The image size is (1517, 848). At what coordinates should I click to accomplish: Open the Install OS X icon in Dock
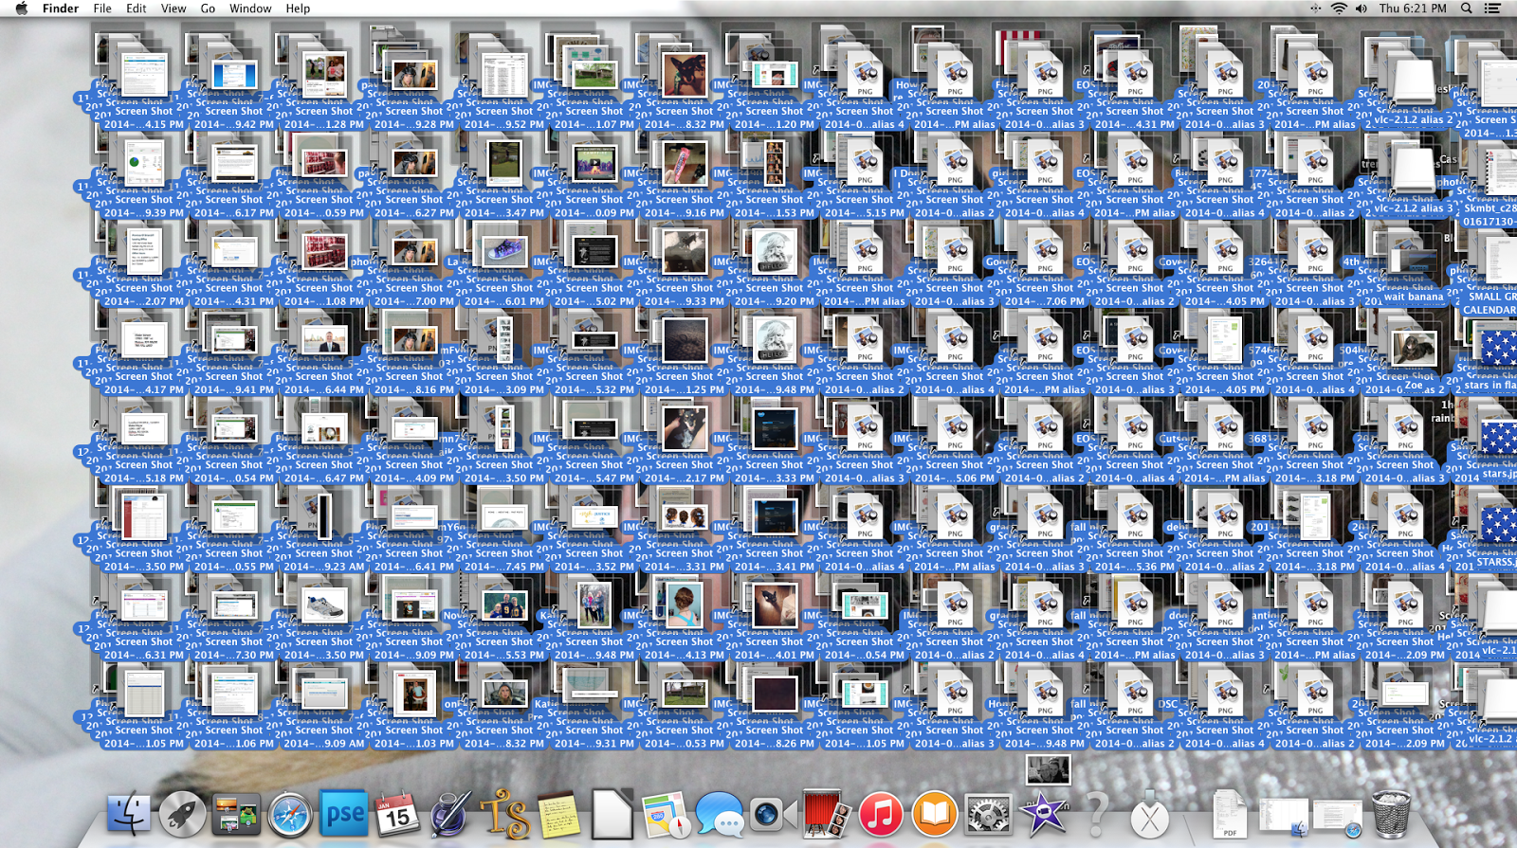1149,814
